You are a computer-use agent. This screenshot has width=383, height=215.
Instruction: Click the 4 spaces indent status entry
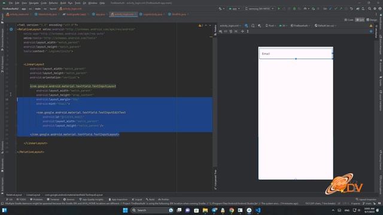(x=355, y=203)
